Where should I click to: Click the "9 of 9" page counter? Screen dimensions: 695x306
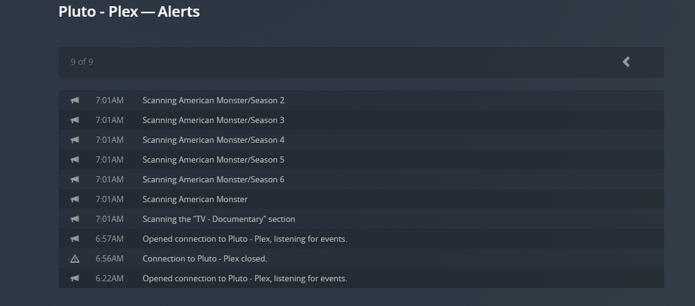click(82, 62)
